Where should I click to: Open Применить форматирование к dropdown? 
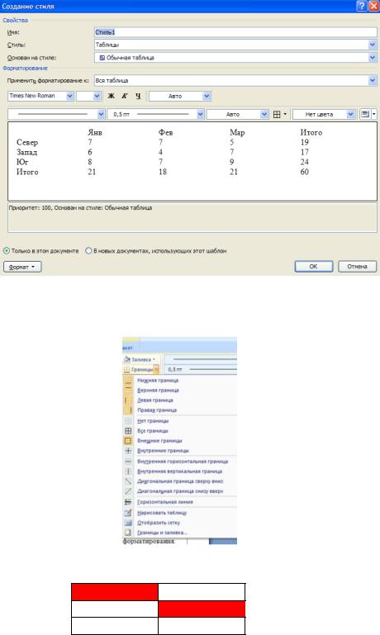(373, 81)
